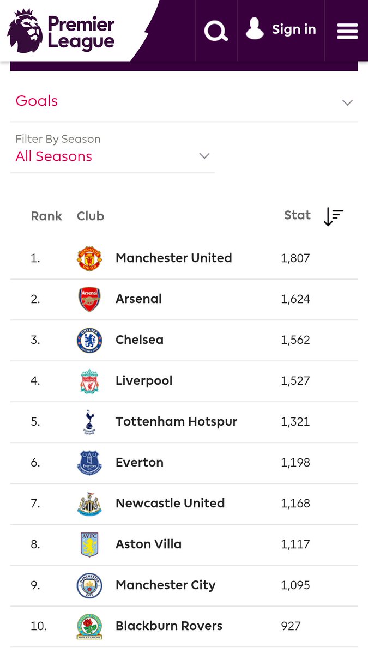The image size is (368, 654).
Task: Expand the Goals stat dropdown
Action: click(184, 101)
